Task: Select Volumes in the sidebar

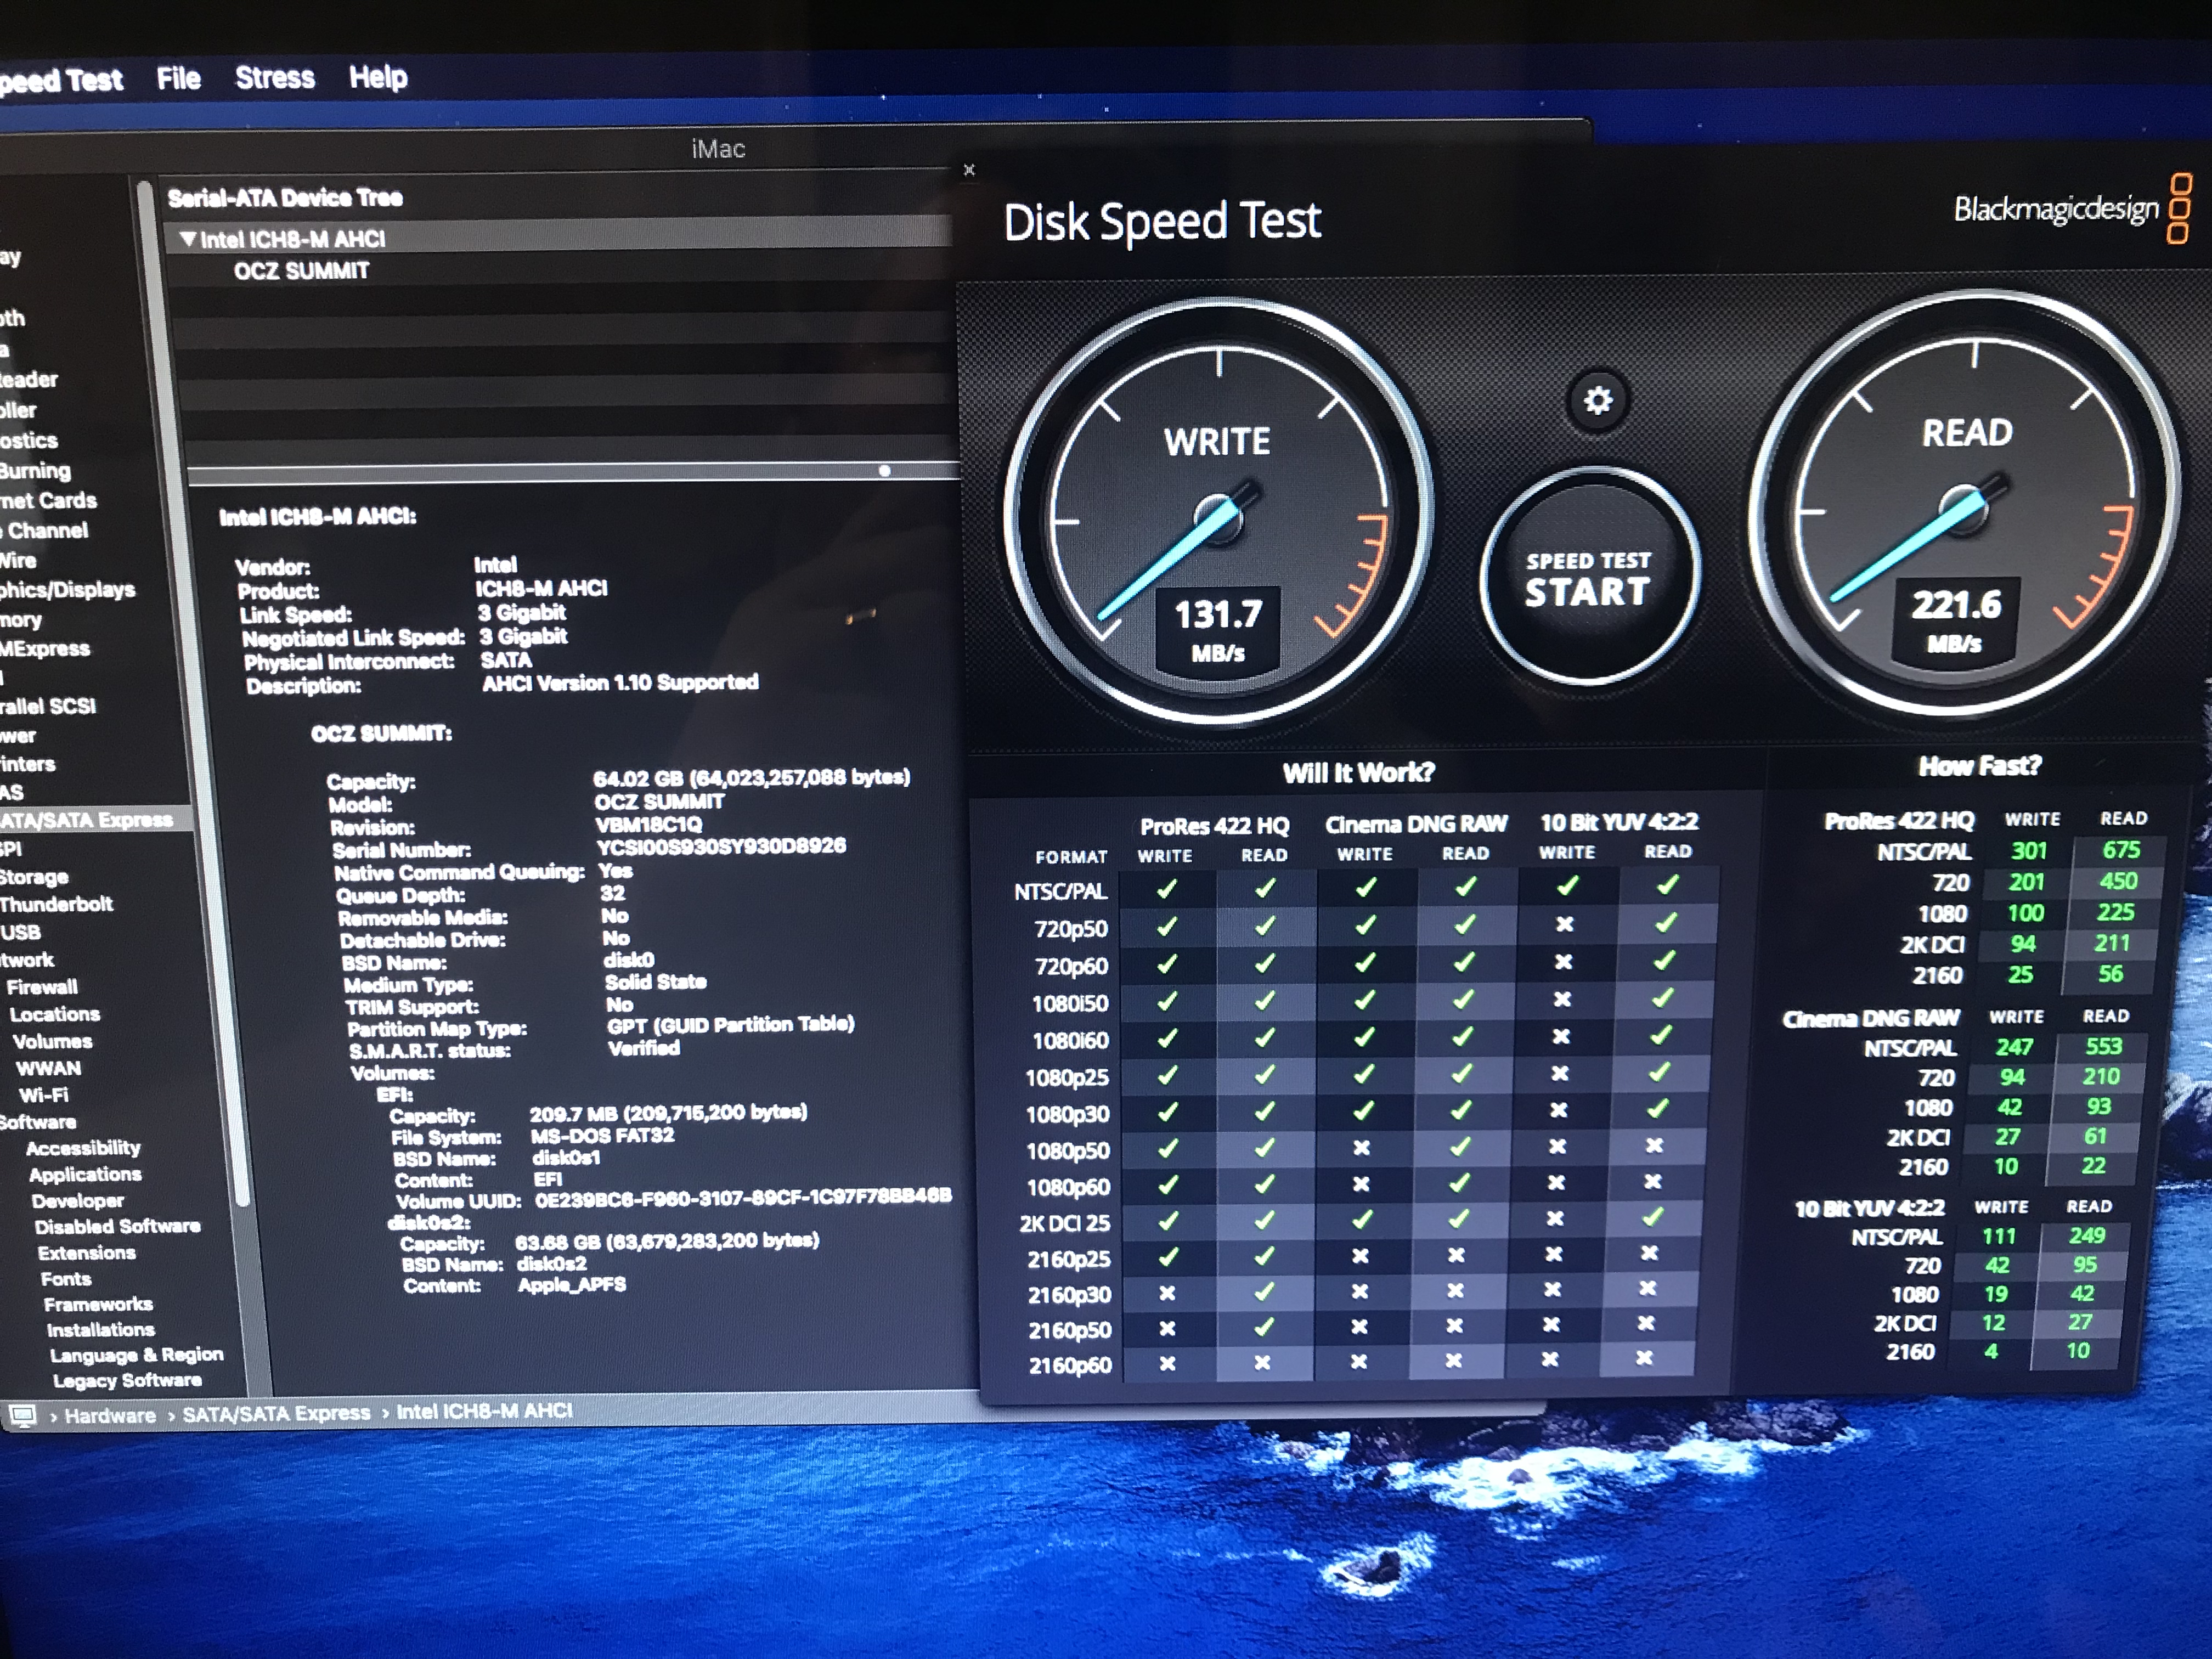Action: click(x=52, y=1041)
